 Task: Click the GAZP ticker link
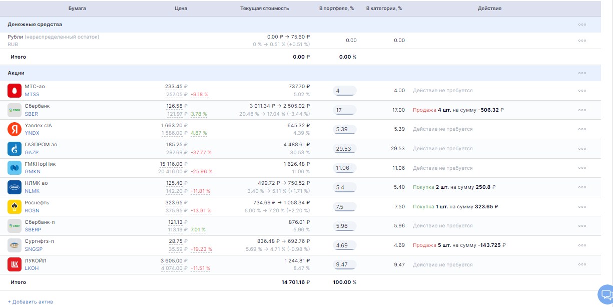[32, 153]
